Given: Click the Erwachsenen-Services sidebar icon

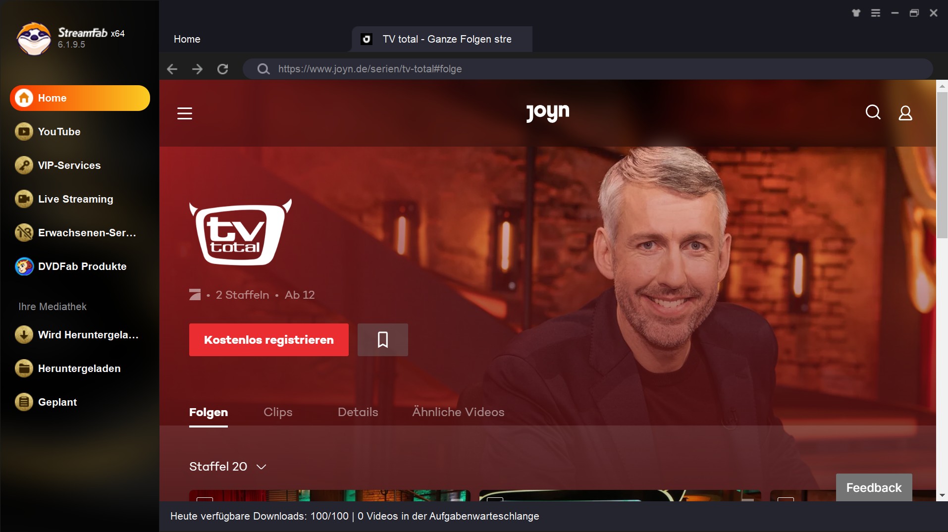Looking at the screenshot, I should 24,233.
